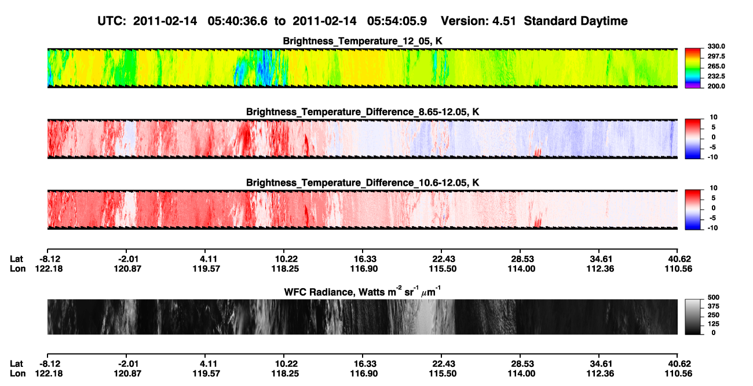Image resolution: width=753 pixels, height=386 pixels.
Task: Click the 10.6-12.05 difference image strip
Action: pos(363,210)
